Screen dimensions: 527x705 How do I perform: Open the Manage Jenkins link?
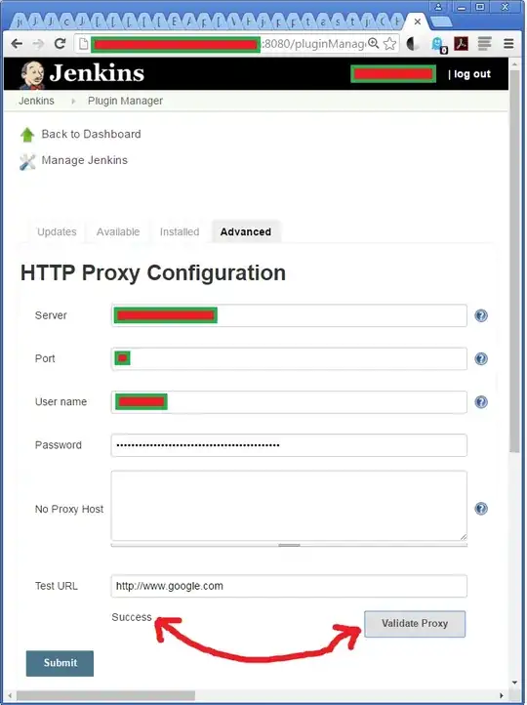pyautogui.click(x=85, y=160)
